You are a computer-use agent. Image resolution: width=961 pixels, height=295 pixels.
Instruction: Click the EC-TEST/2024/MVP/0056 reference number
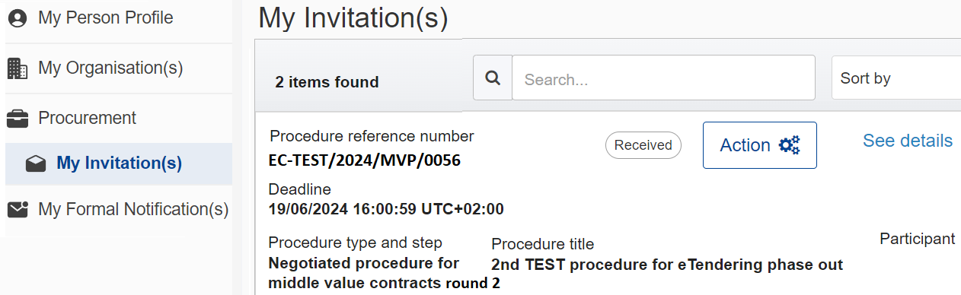(365, 160)
